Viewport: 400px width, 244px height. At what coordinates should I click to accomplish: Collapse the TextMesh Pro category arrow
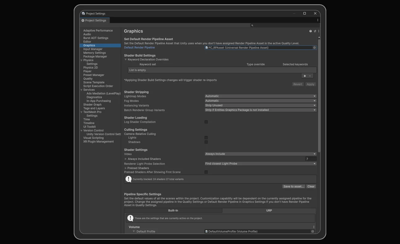(x=81, y=112)
